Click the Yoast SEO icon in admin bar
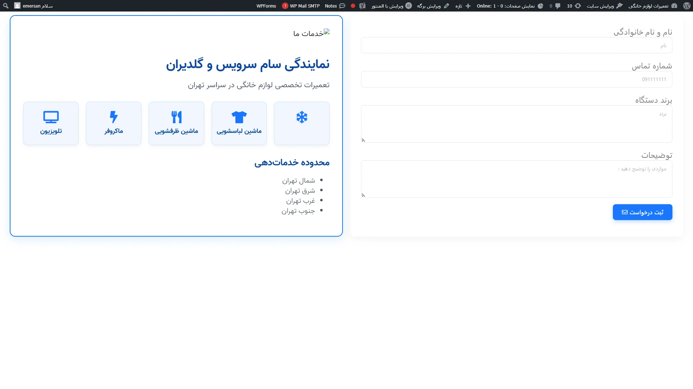The image size is (693, 389). 362,6
